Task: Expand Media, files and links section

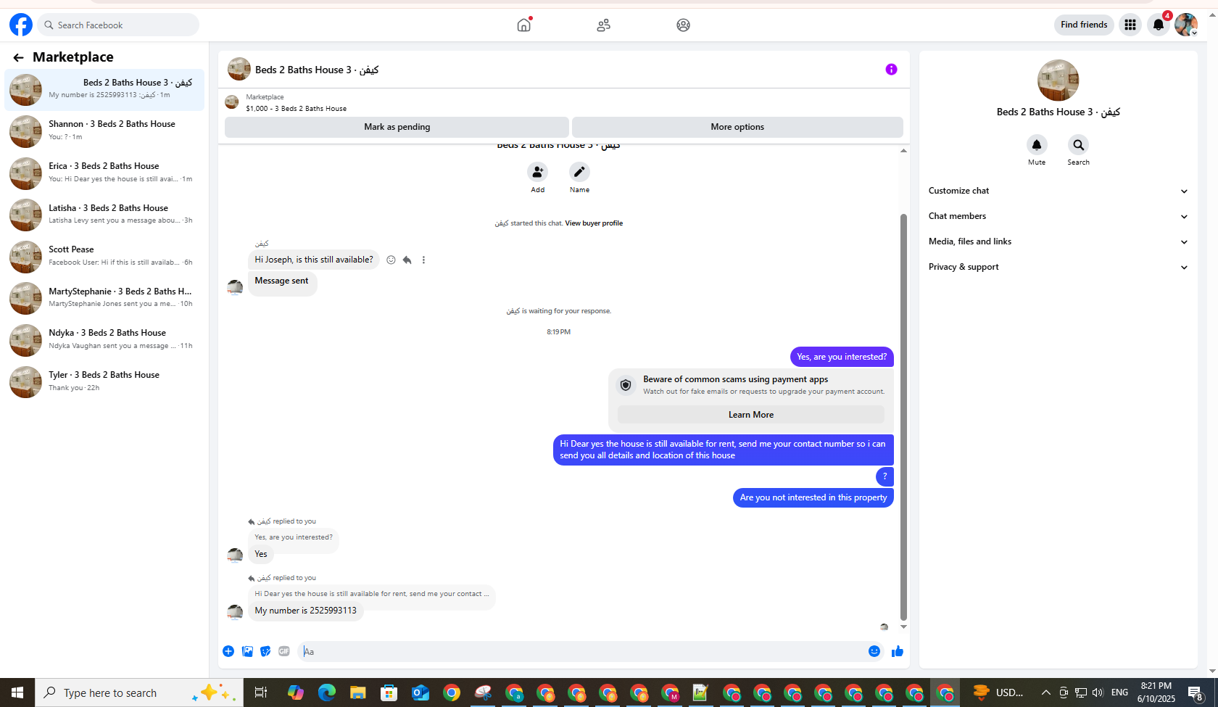Action: point(1058,241)
